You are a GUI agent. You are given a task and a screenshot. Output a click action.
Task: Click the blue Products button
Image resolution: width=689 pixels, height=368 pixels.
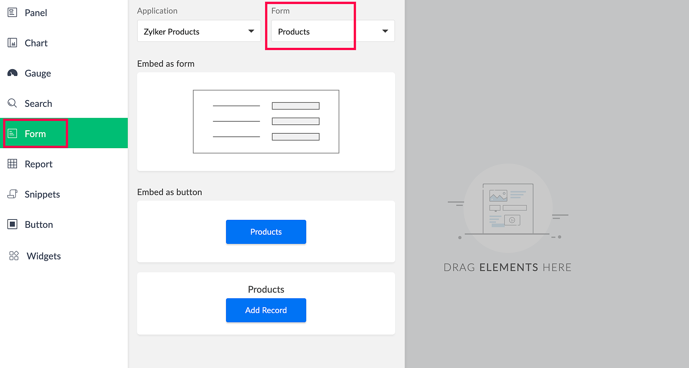point(266,232)
